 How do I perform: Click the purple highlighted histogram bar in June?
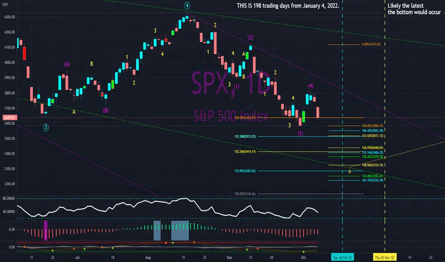click(46, 230)
